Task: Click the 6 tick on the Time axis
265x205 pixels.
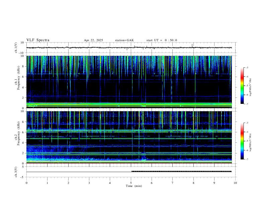Action: [152, 183]
